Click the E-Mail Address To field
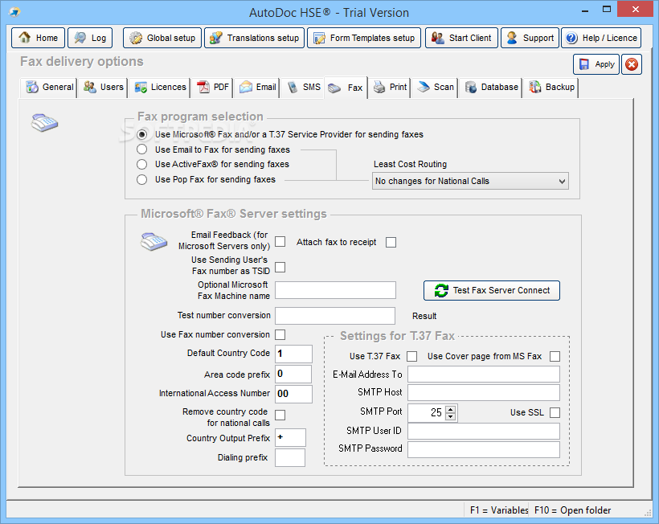This screenshot has width=659, height=524. click(x=484, y=375)
